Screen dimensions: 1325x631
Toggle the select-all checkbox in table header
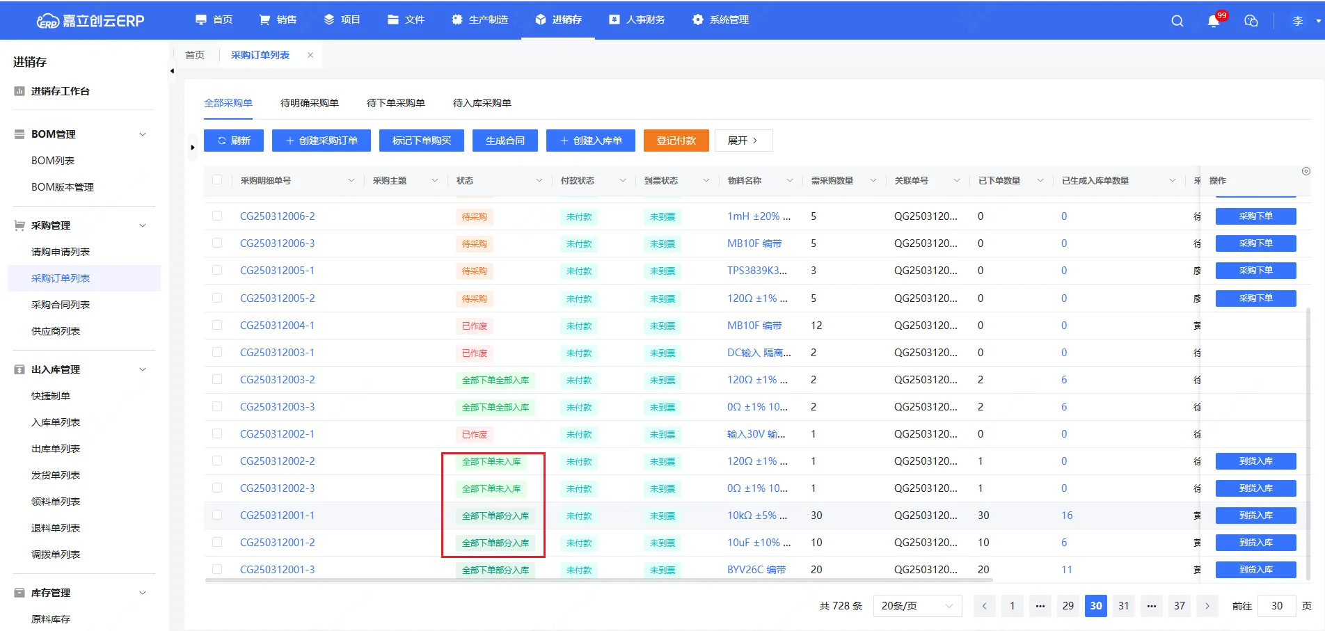click(x=217, y=180)
